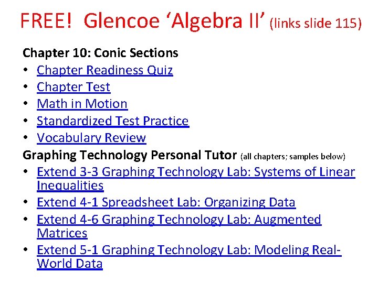Visit the Vocabulary Review link
The width and height of the screenshot is (378, 283).
tap(91, 138)
